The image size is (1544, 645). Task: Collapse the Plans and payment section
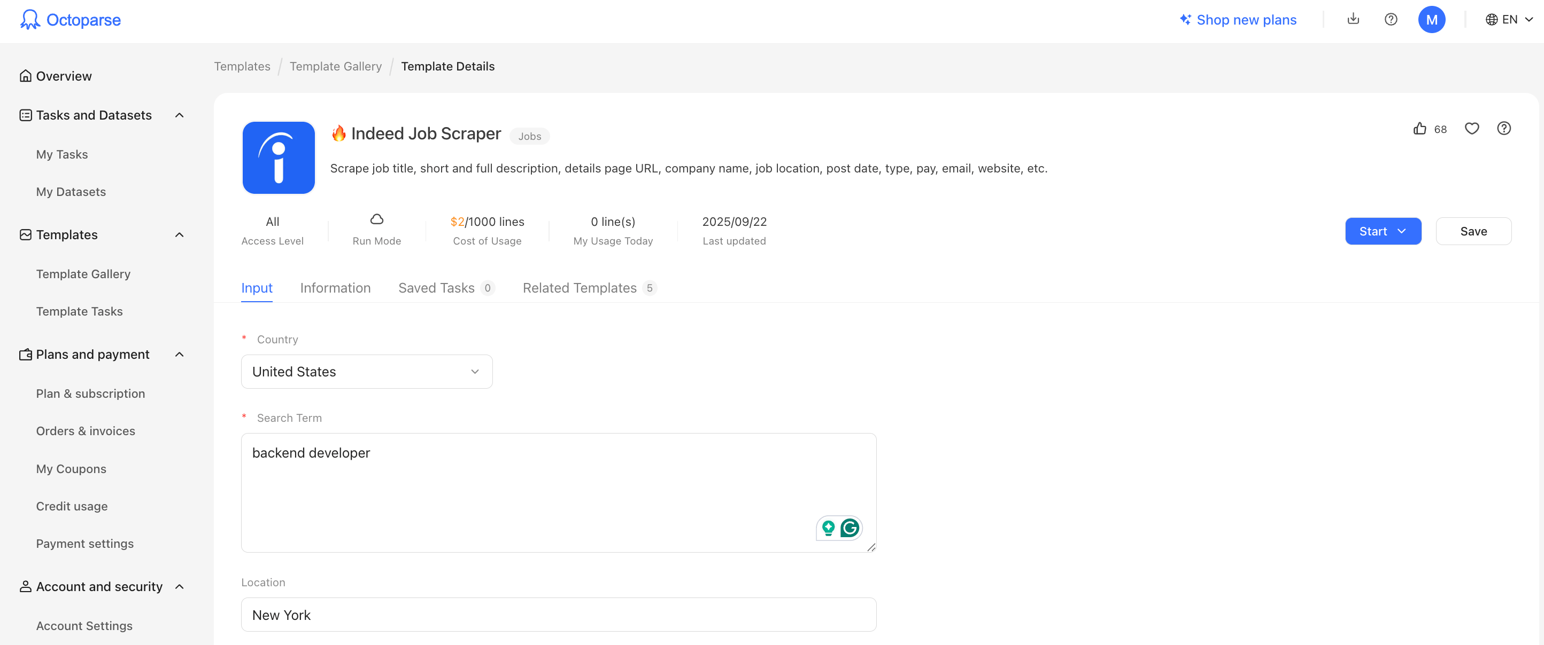pos(179,354)
